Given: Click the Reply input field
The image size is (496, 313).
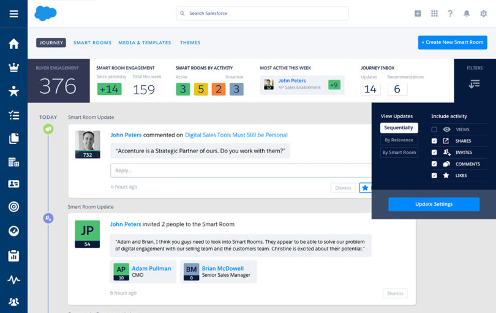Looking at the screenshot, I should 241,170.
